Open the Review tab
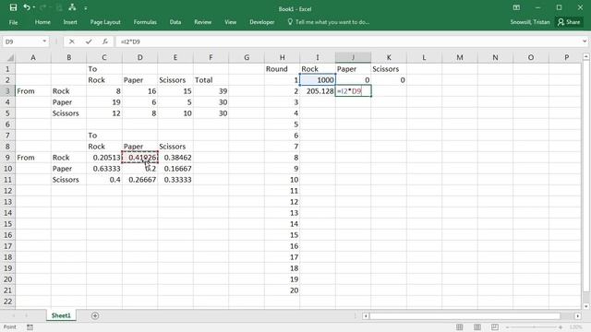The height and width of the screenshot is (332, 591). tap(203, 22)
